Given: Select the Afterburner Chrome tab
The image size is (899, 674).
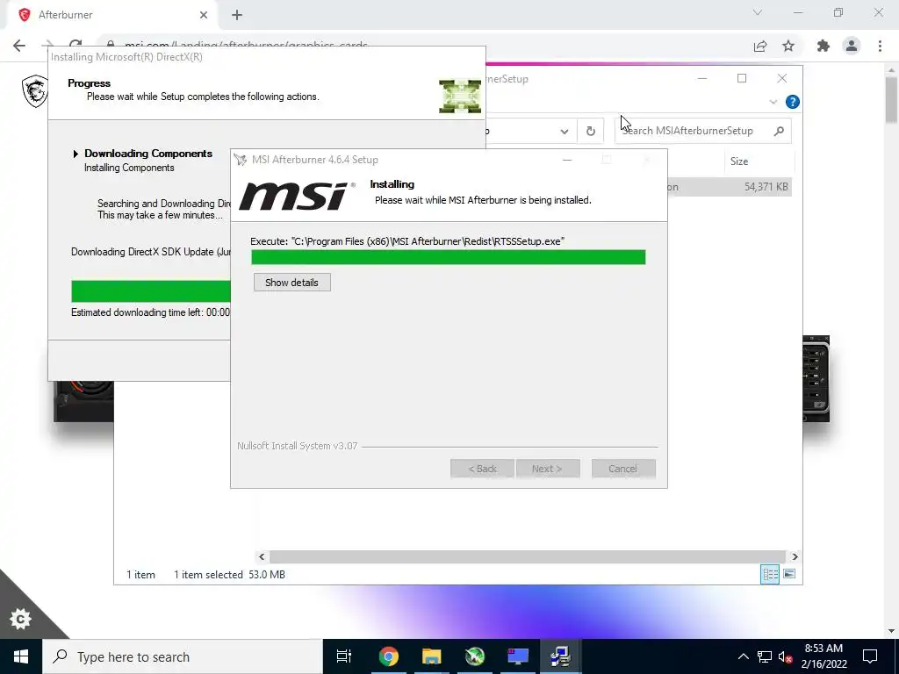Looking at the screenshot, I should (111, 15).
